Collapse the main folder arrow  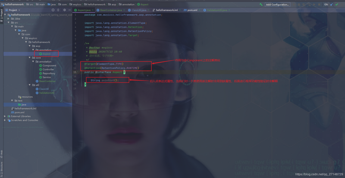tap(12, 26)
